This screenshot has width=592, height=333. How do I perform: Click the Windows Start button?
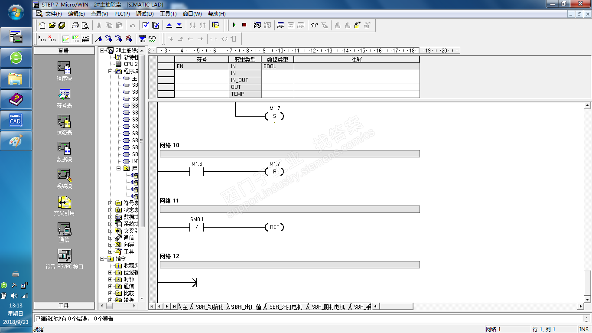pos(16,12)
